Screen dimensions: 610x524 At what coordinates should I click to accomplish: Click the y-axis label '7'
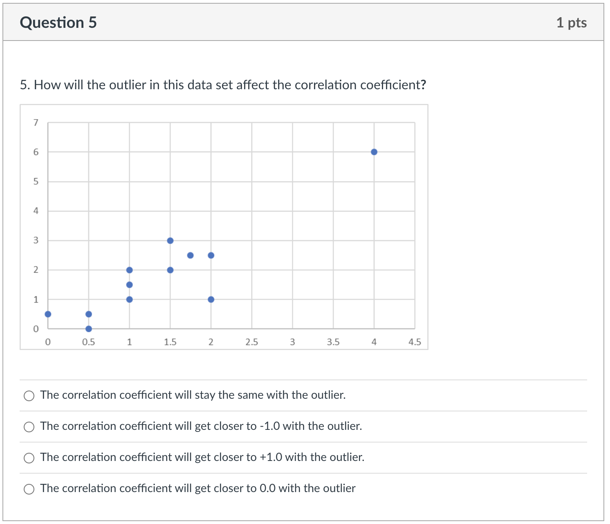[x=36, y=123]
